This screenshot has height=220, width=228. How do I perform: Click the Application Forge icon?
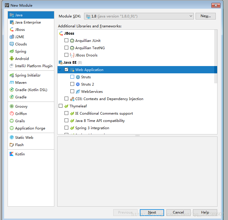12,128
